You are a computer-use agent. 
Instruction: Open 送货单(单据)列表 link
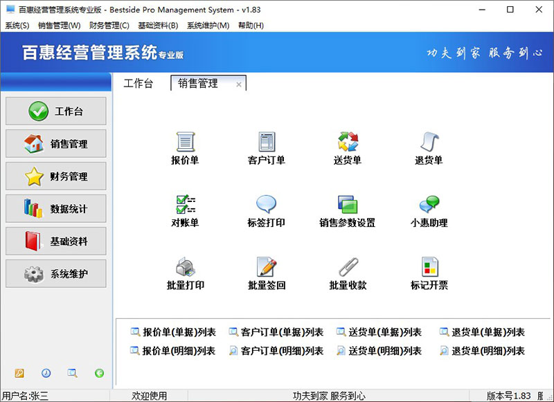point(379,332)
